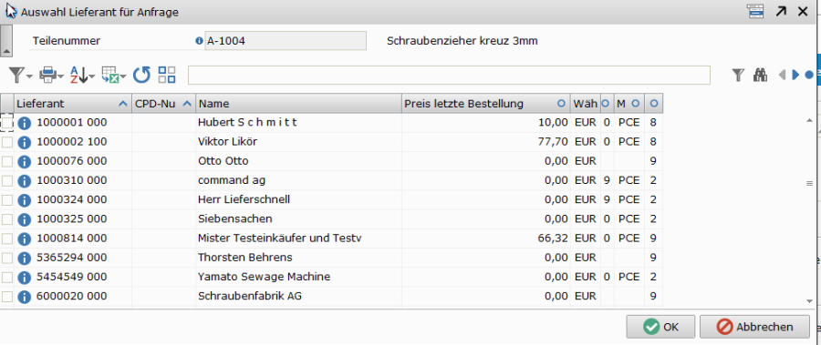This screenshot has width=821, height=345.
Task: Expand the export options arrow
Action: pyautogui.click(x=123, y=76)
